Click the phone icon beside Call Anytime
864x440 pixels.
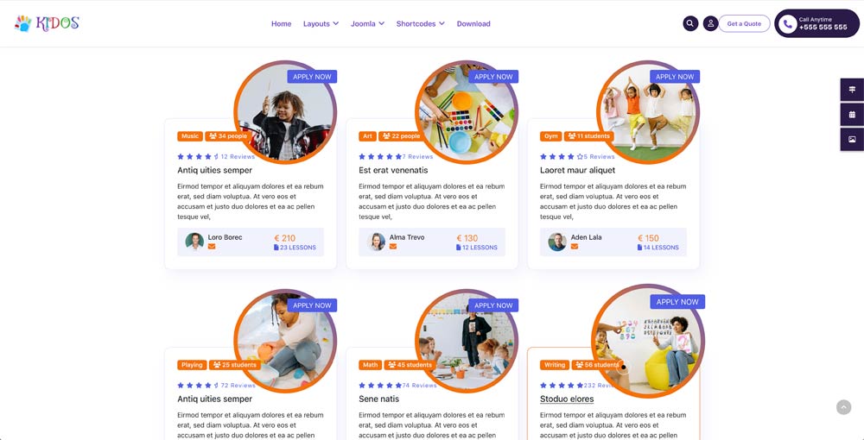787,23
